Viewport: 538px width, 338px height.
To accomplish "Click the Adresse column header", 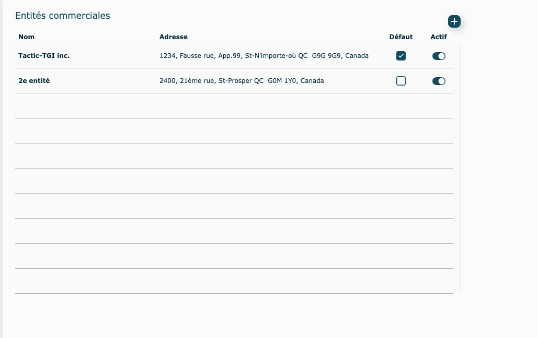I will tap(174, 37).
